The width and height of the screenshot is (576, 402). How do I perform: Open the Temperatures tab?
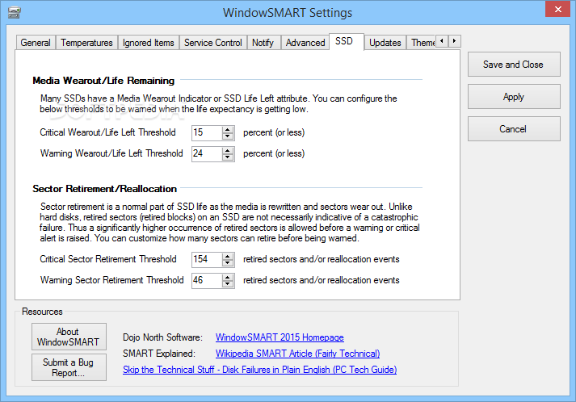pos(86,43)
